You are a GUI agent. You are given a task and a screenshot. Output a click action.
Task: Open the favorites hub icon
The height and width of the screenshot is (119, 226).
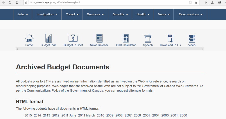206,2
